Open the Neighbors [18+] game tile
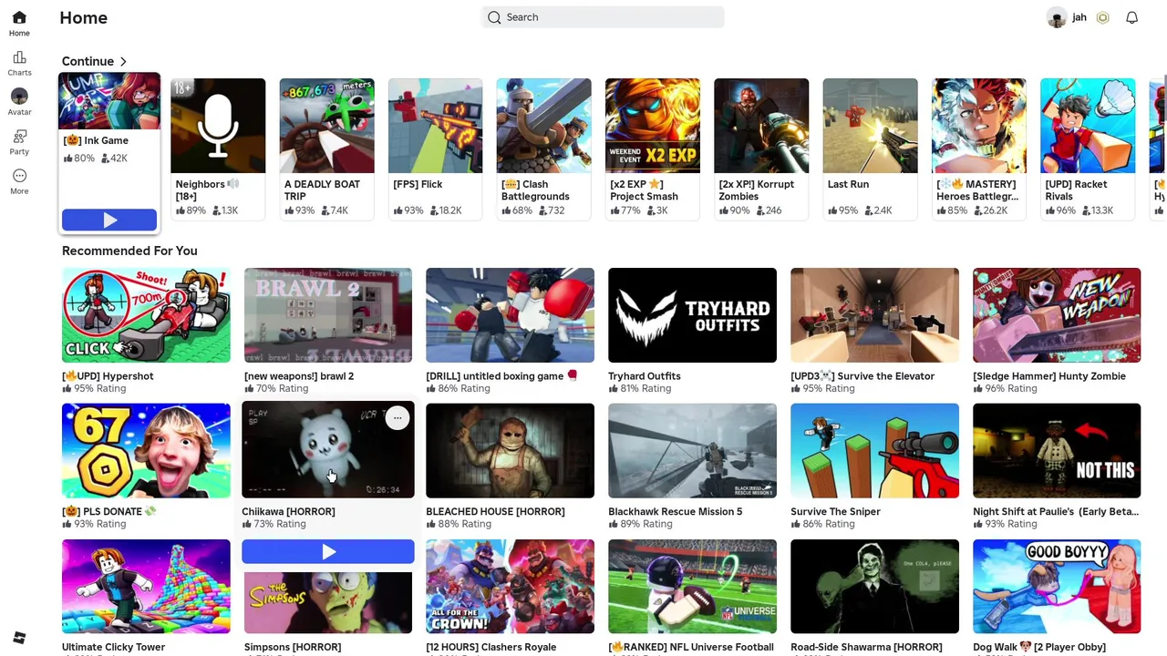The height and width of the screenshot is (656, 1167). coord(218,149)
